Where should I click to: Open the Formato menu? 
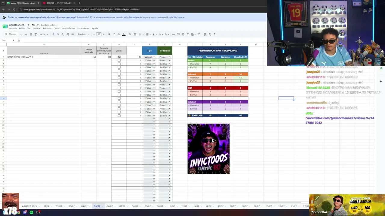coord(47,28)
